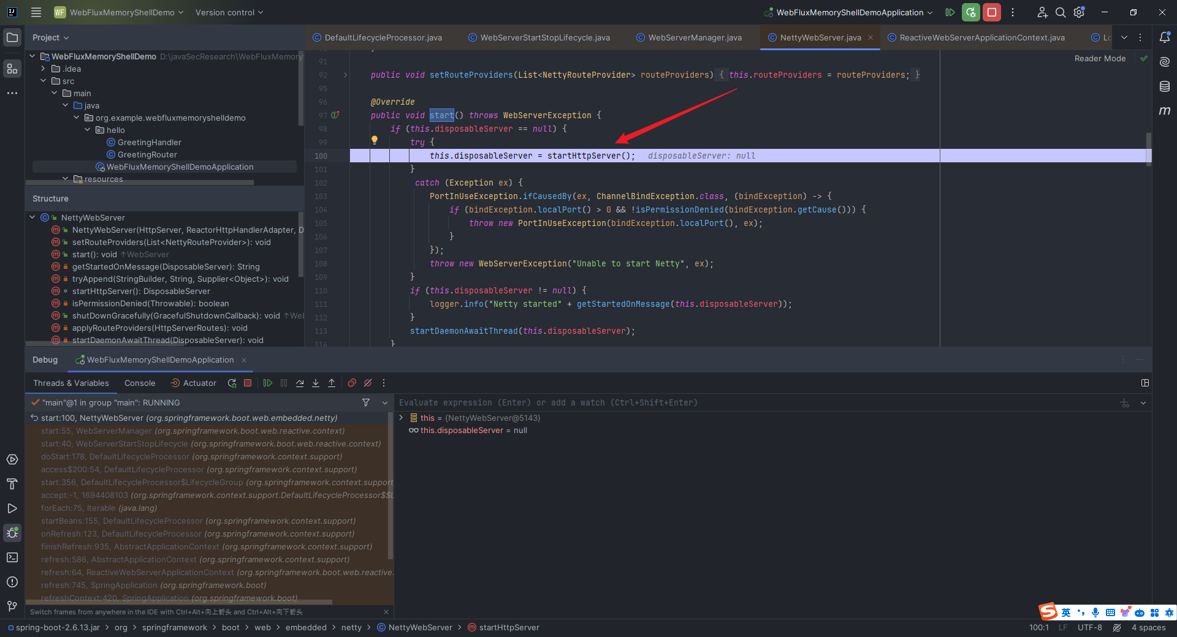Image resolution: width=1177 pixels, height=637 pixels.
Task: Open the Services tool window icon
Action: [x=12, y=459]
